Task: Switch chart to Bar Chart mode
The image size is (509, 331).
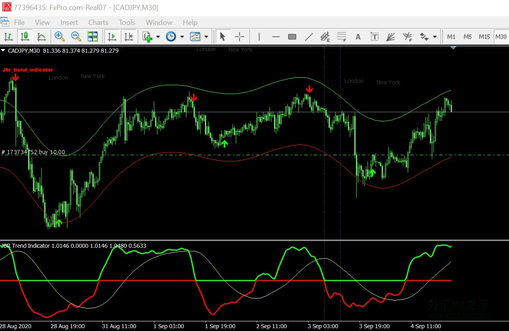Action: pyautogui.click(x=8, y=37)
